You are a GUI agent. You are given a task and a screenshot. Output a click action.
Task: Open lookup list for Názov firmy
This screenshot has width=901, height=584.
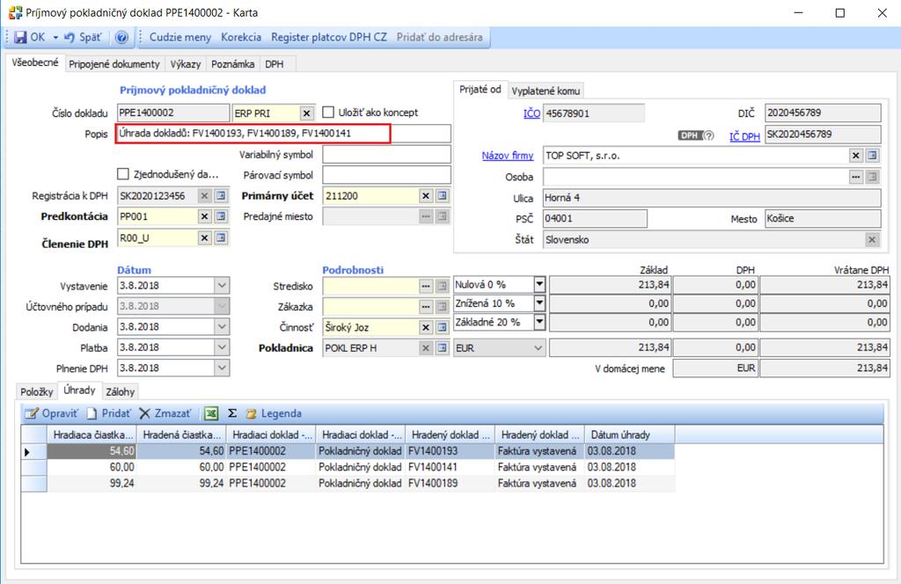click(x=872, y=156)
